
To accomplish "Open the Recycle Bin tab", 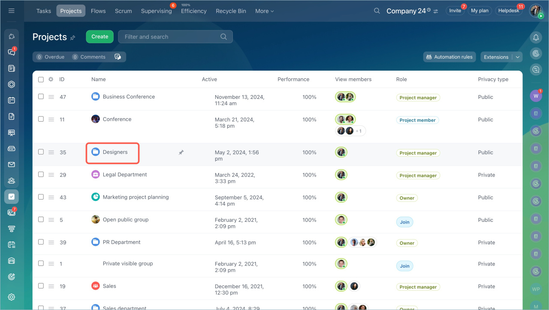I will pyautogui.click(x=231, y=11).
